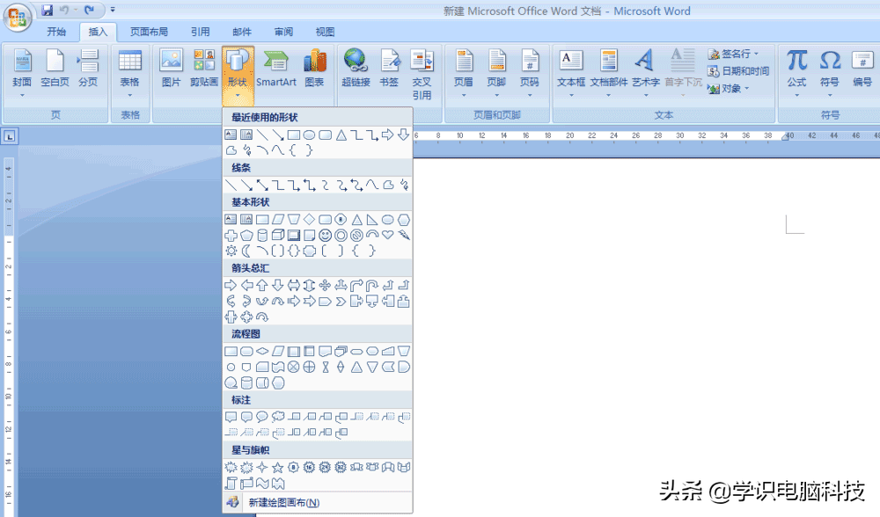Save document from quick access toolbar
Viewport: 880px width, 517px height.
(x=48, y=10)
